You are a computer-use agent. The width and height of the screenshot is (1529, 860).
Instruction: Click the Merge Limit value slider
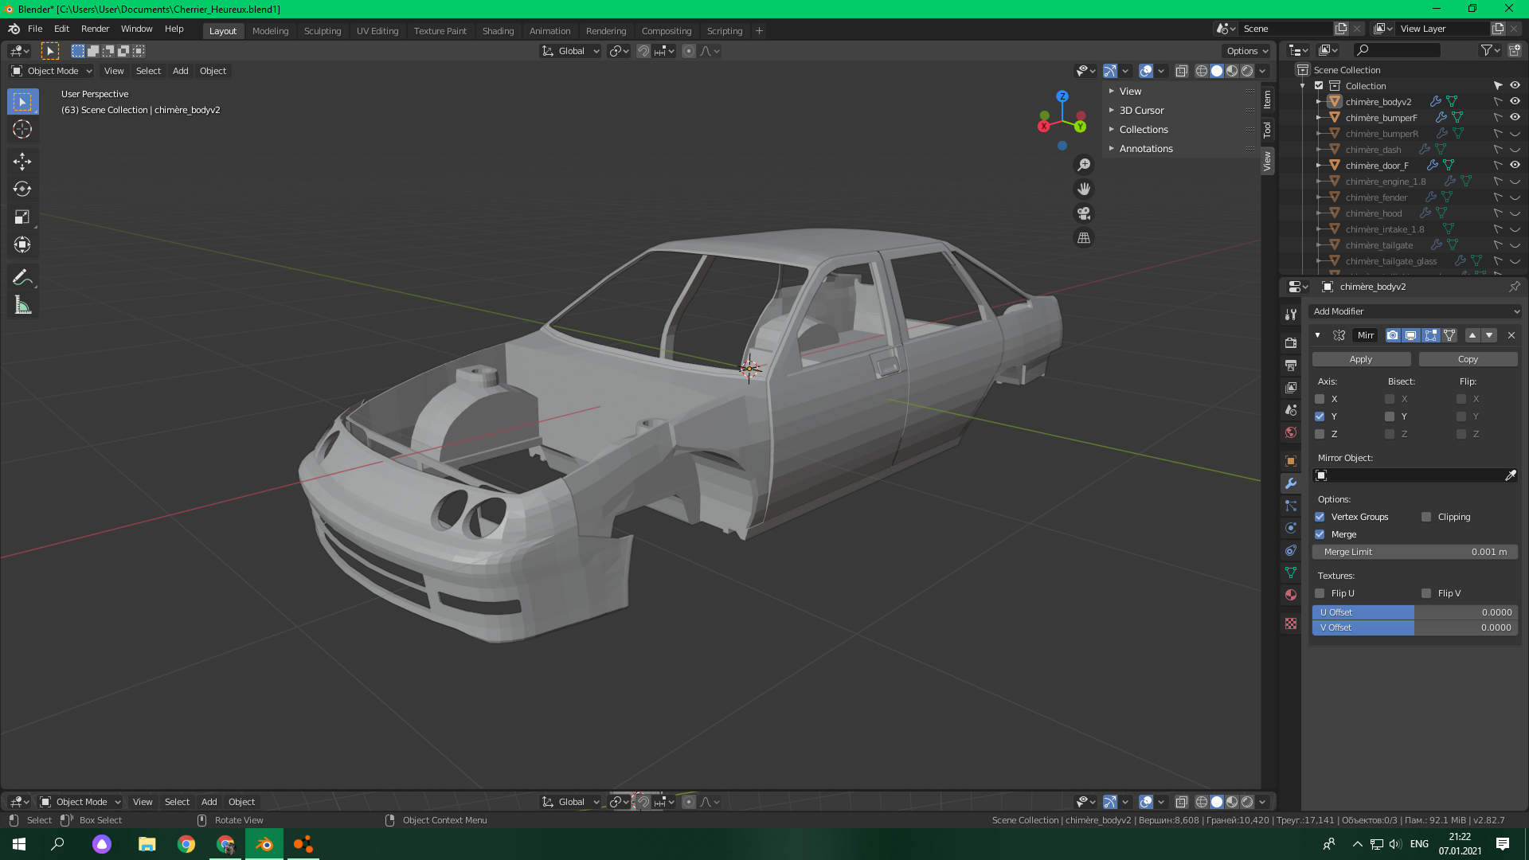(1414, 552)
